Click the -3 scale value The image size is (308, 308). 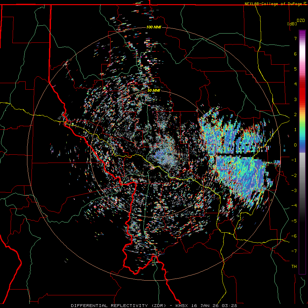tap(294, 191)
